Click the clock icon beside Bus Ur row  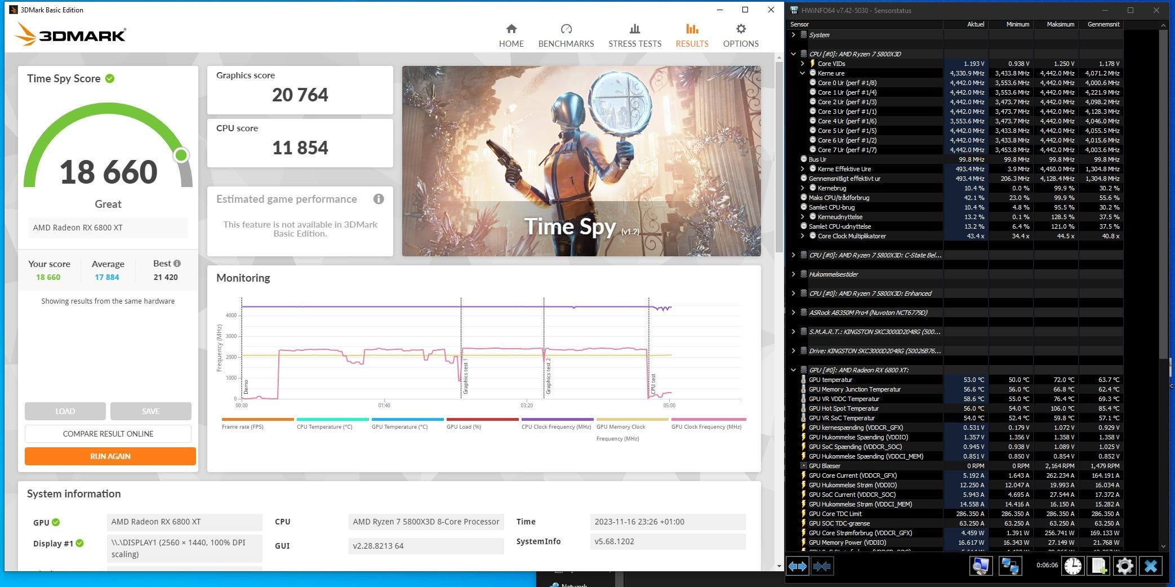(804, 159)
